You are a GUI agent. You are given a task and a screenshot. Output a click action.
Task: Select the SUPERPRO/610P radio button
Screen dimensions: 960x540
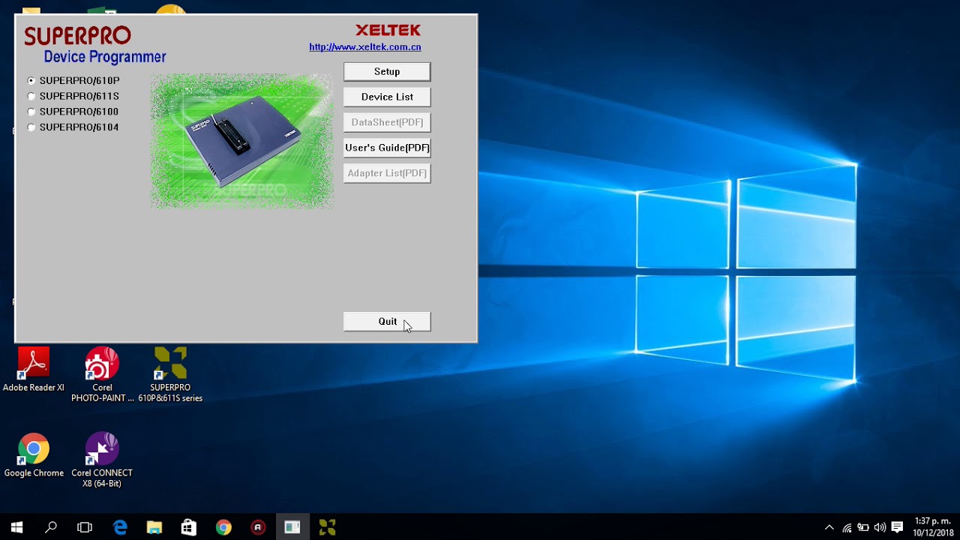click(x=31, y=80)
